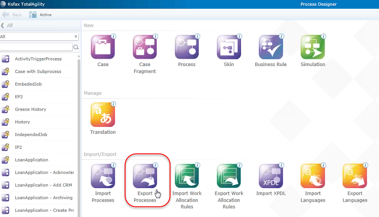The width and height of the screenshot is (379, 217).
Task: Click Export Work Allocation Rules icon
Action: coord(229,176)
